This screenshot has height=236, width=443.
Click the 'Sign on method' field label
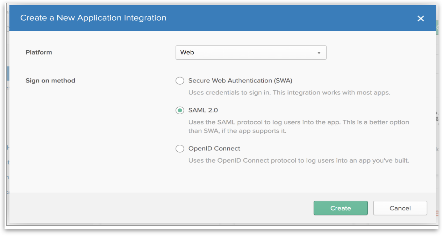coord(50,81)
